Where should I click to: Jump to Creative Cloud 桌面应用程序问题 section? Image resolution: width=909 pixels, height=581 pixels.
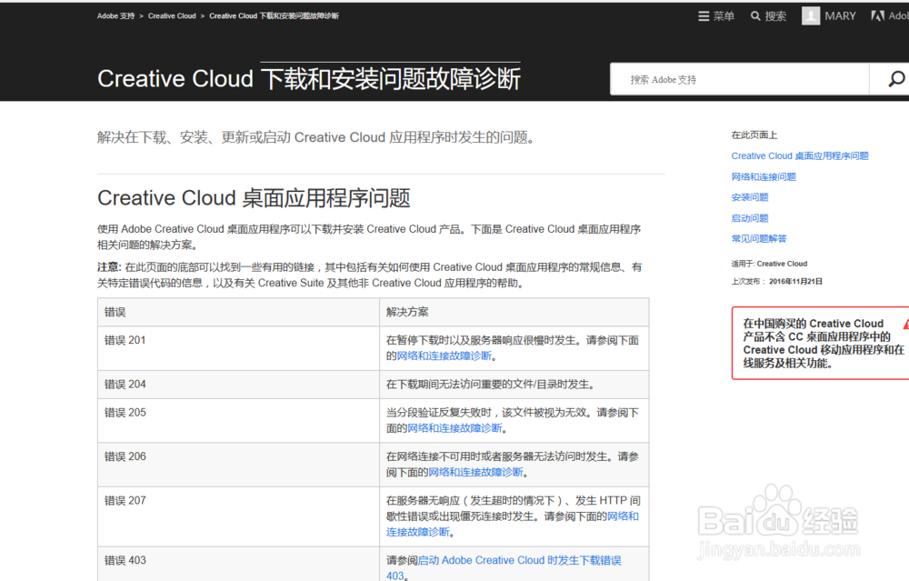pyautogui.click(x=799, y=156)
